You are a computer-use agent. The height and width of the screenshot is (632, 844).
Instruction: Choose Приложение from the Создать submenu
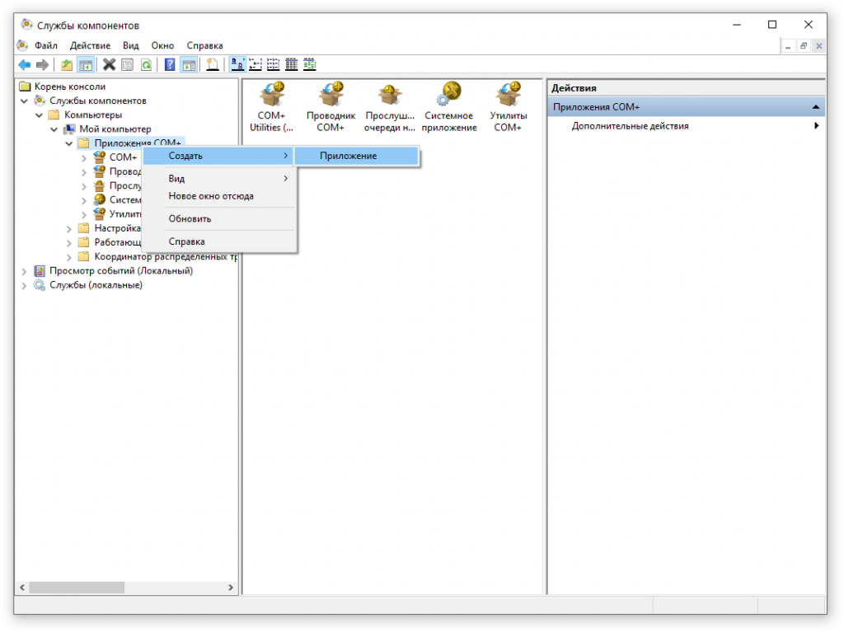pos(349,156)
